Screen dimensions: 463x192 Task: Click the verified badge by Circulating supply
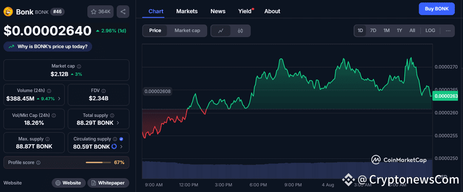tap(121, 139)
